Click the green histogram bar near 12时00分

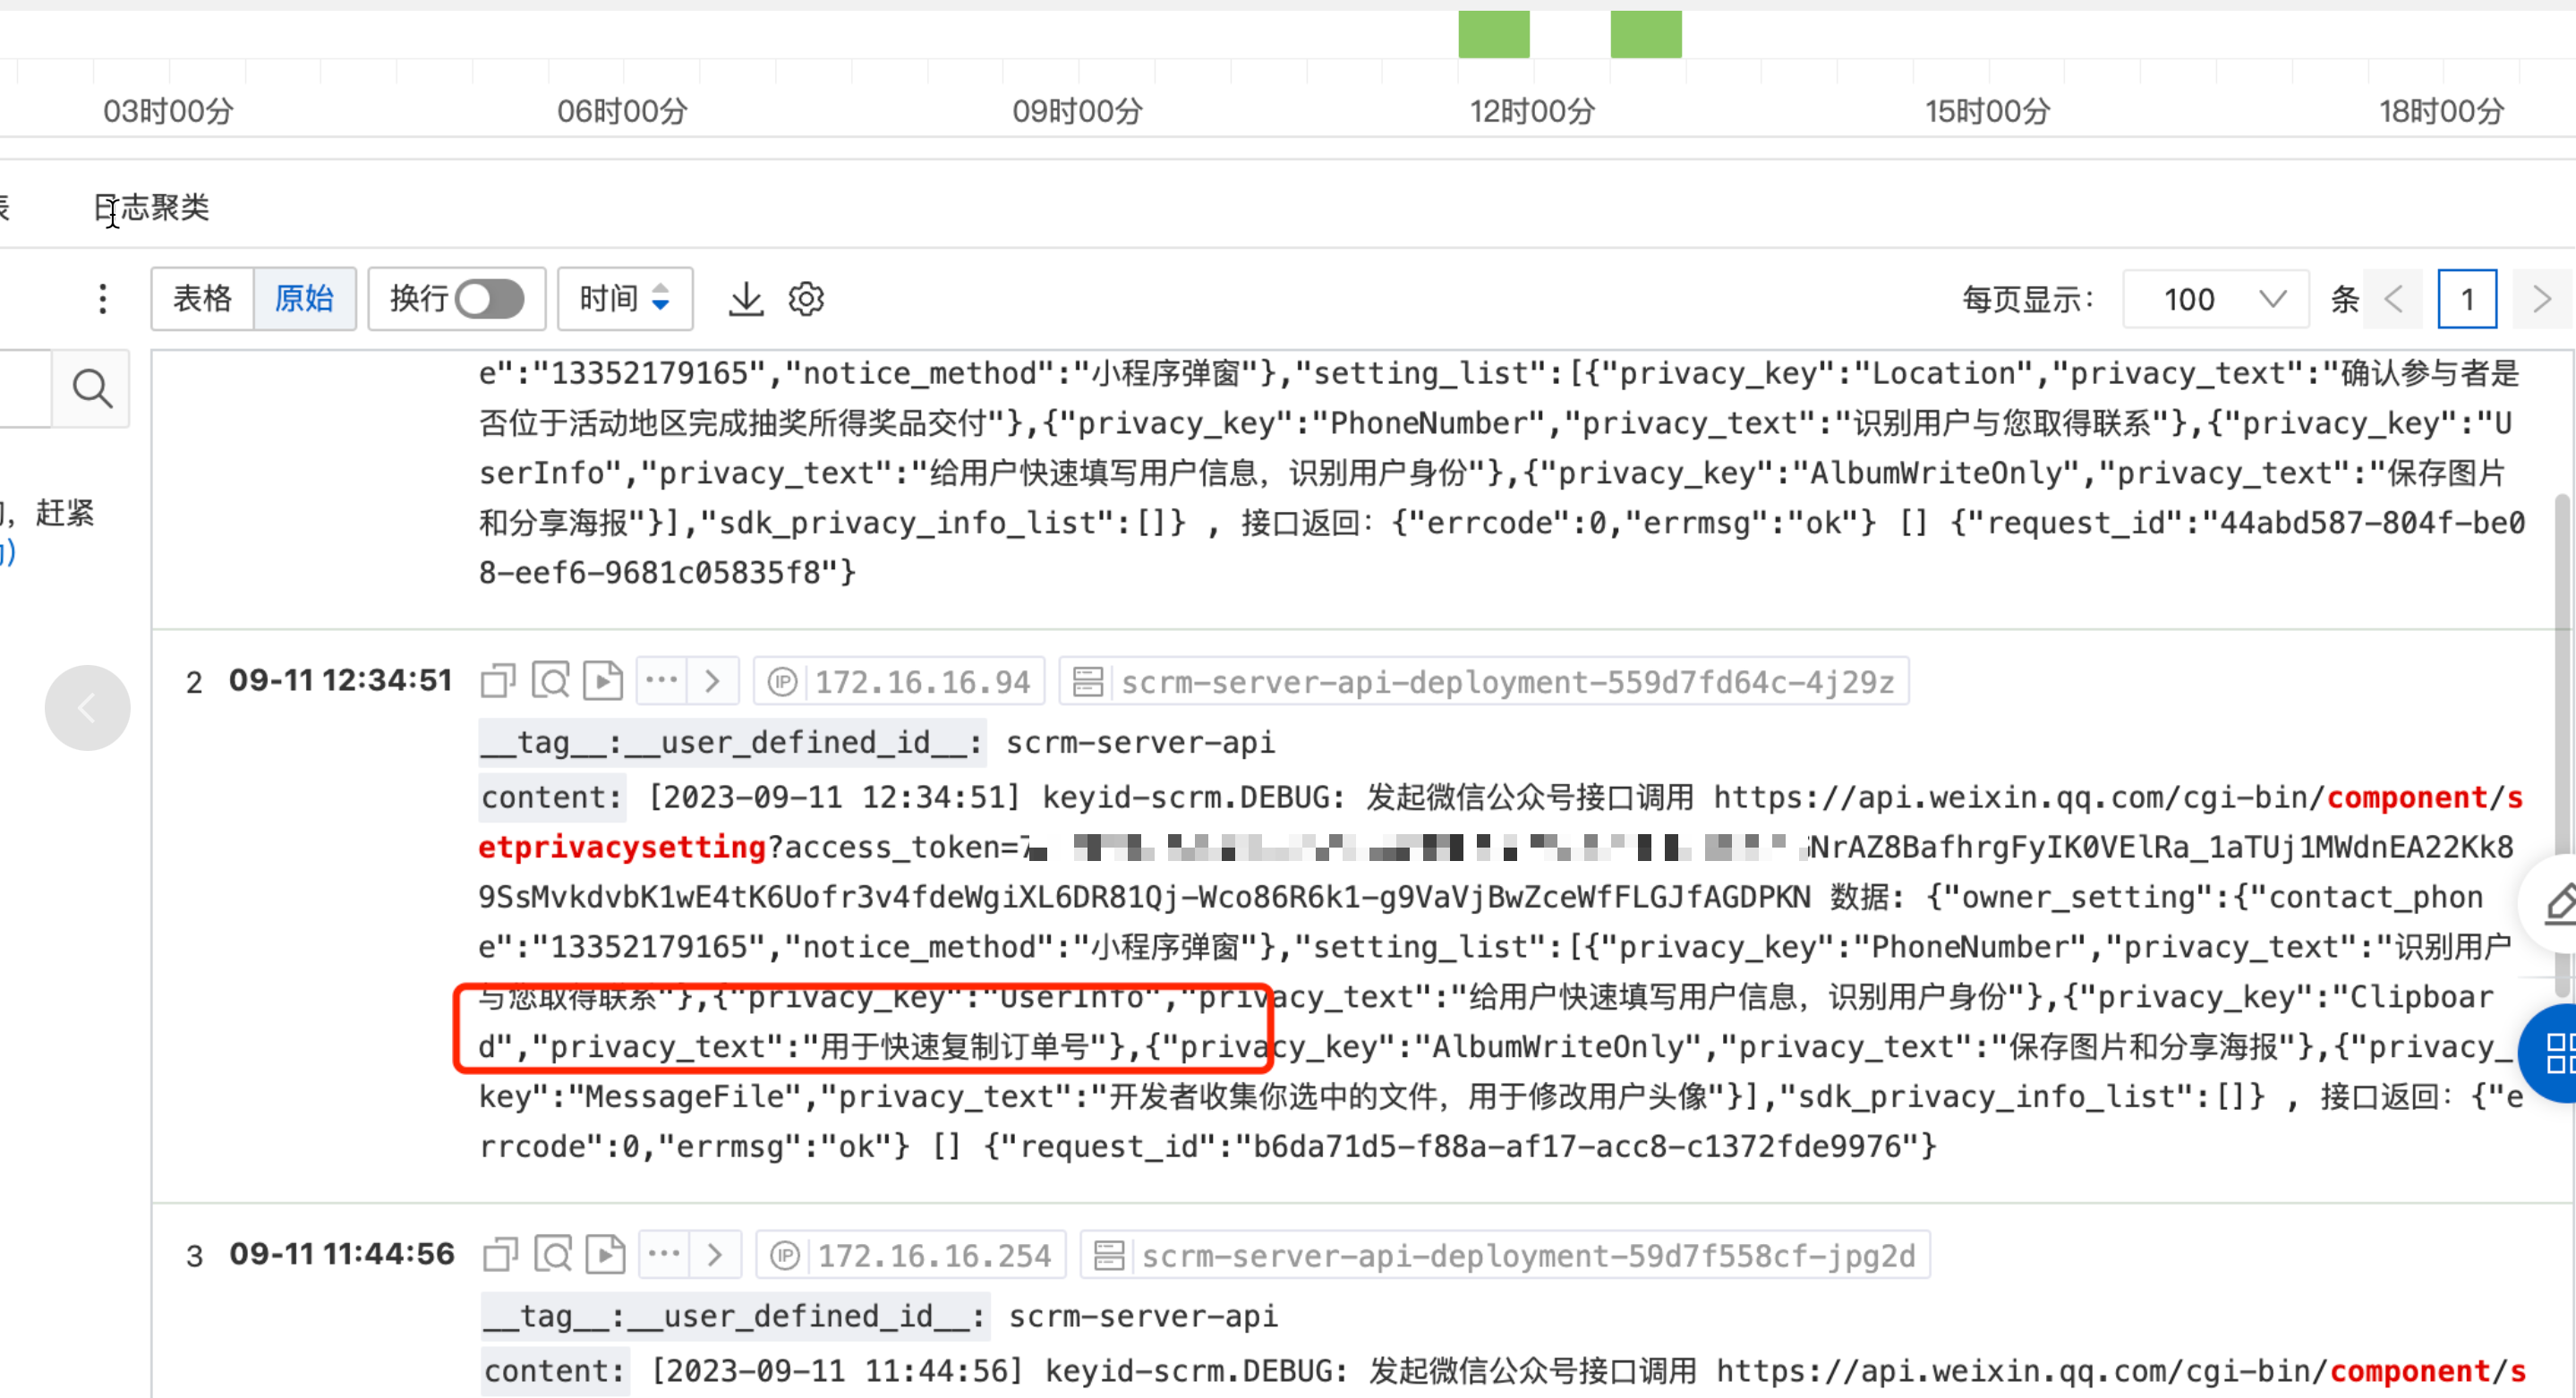point(1493,35)
